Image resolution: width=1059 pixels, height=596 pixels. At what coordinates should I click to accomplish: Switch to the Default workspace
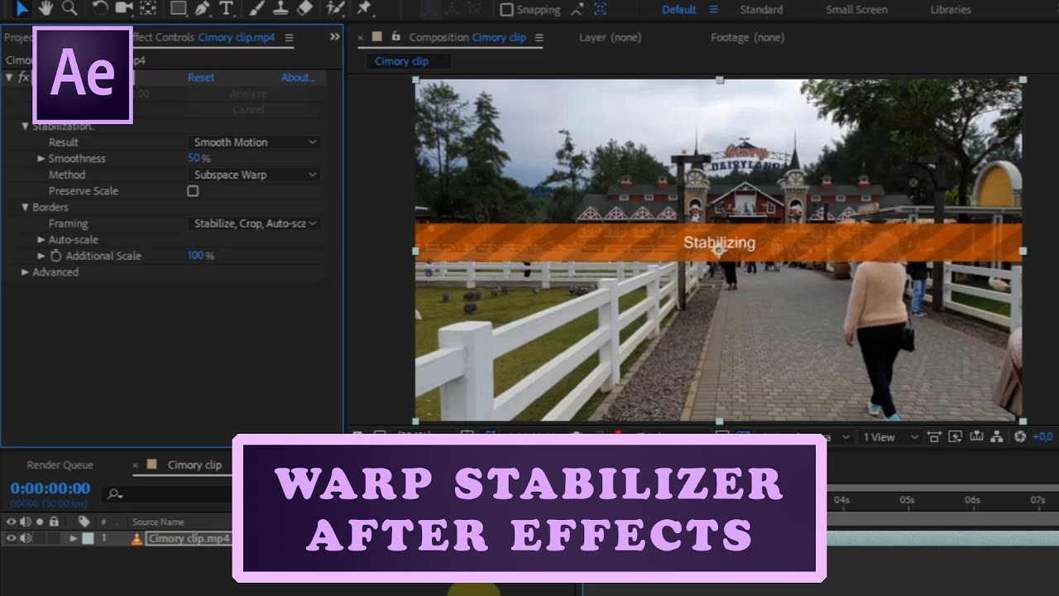tap(678, 9)
